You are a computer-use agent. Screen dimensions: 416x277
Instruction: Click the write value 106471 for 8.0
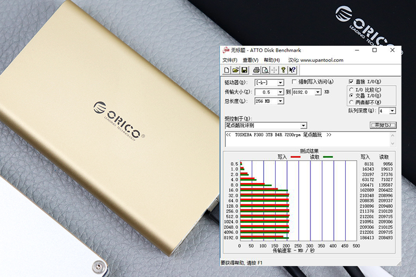tap(367, 185)
